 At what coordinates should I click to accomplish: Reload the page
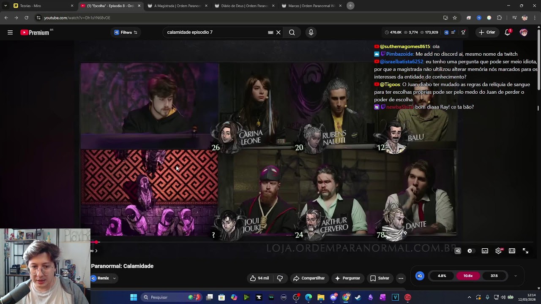[x=26, y=18]
